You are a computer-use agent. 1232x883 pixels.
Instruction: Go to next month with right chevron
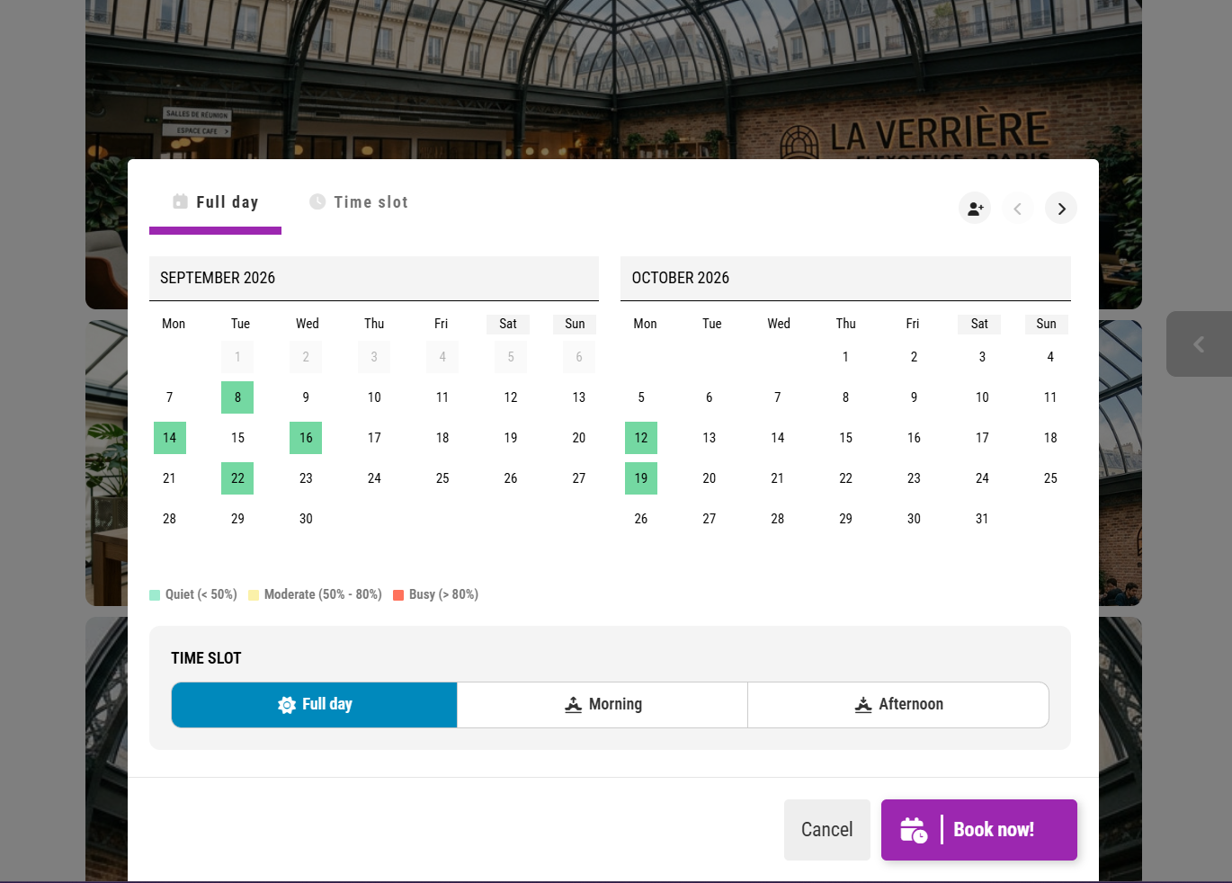coord(1061,209)
